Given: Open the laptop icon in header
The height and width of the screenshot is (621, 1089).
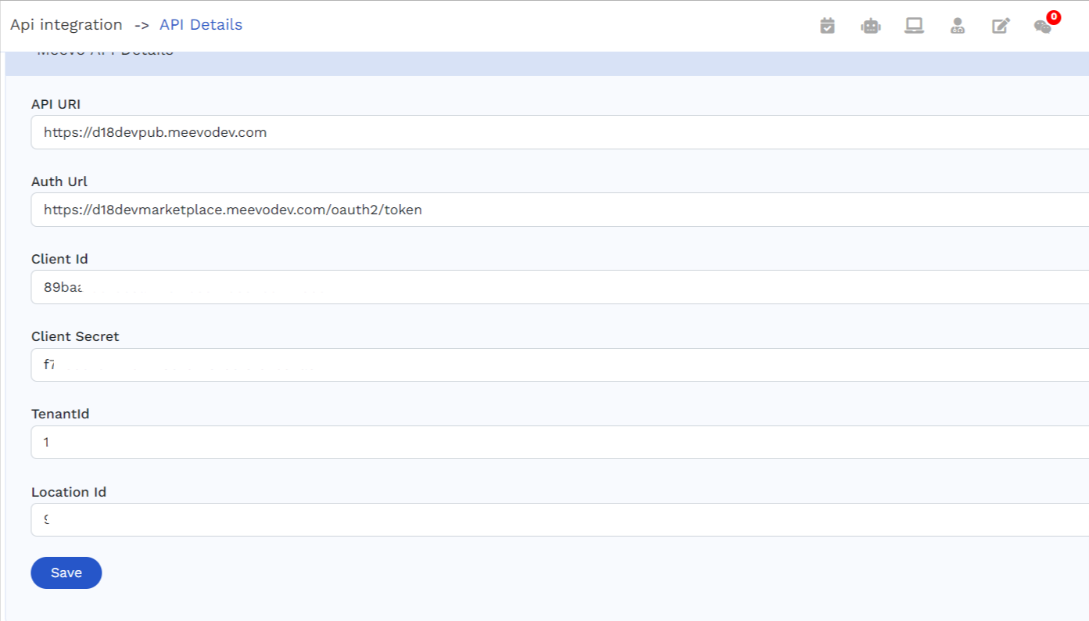Looking at the screenshot, I should pyautogui.click(x=914, y=26).
